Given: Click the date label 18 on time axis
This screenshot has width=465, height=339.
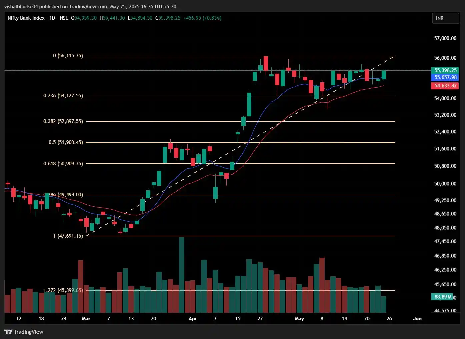Looking at the screenshot, I should tap(41, 319).
